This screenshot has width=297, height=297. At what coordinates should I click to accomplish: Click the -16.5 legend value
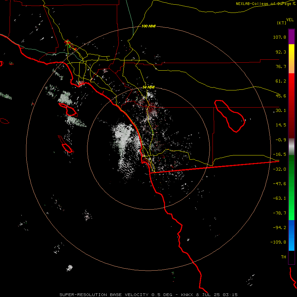(x=280, y=154)
